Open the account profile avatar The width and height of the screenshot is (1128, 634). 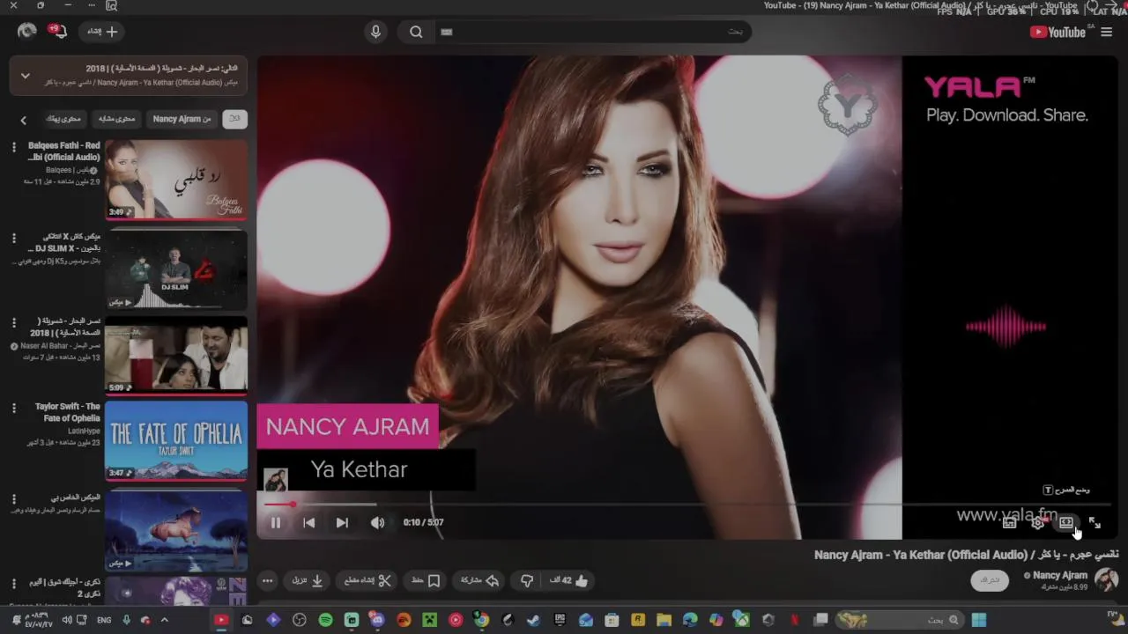(x=26, y=32)
